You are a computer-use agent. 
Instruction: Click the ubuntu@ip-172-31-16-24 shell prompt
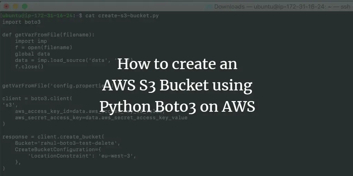42,16
